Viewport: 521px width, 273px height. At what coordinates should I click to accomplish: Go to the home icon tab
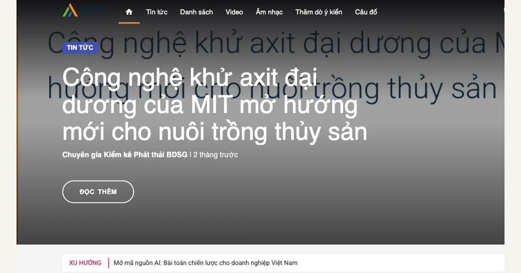(129, 12)
